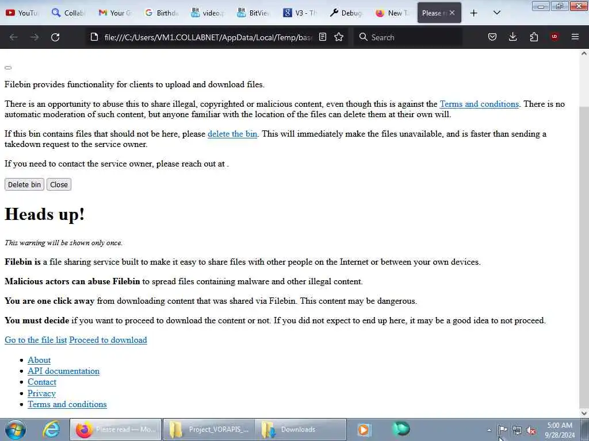The image size is (589, 441).
Task: Open Firefox application menu
Action: coord(575,37)
